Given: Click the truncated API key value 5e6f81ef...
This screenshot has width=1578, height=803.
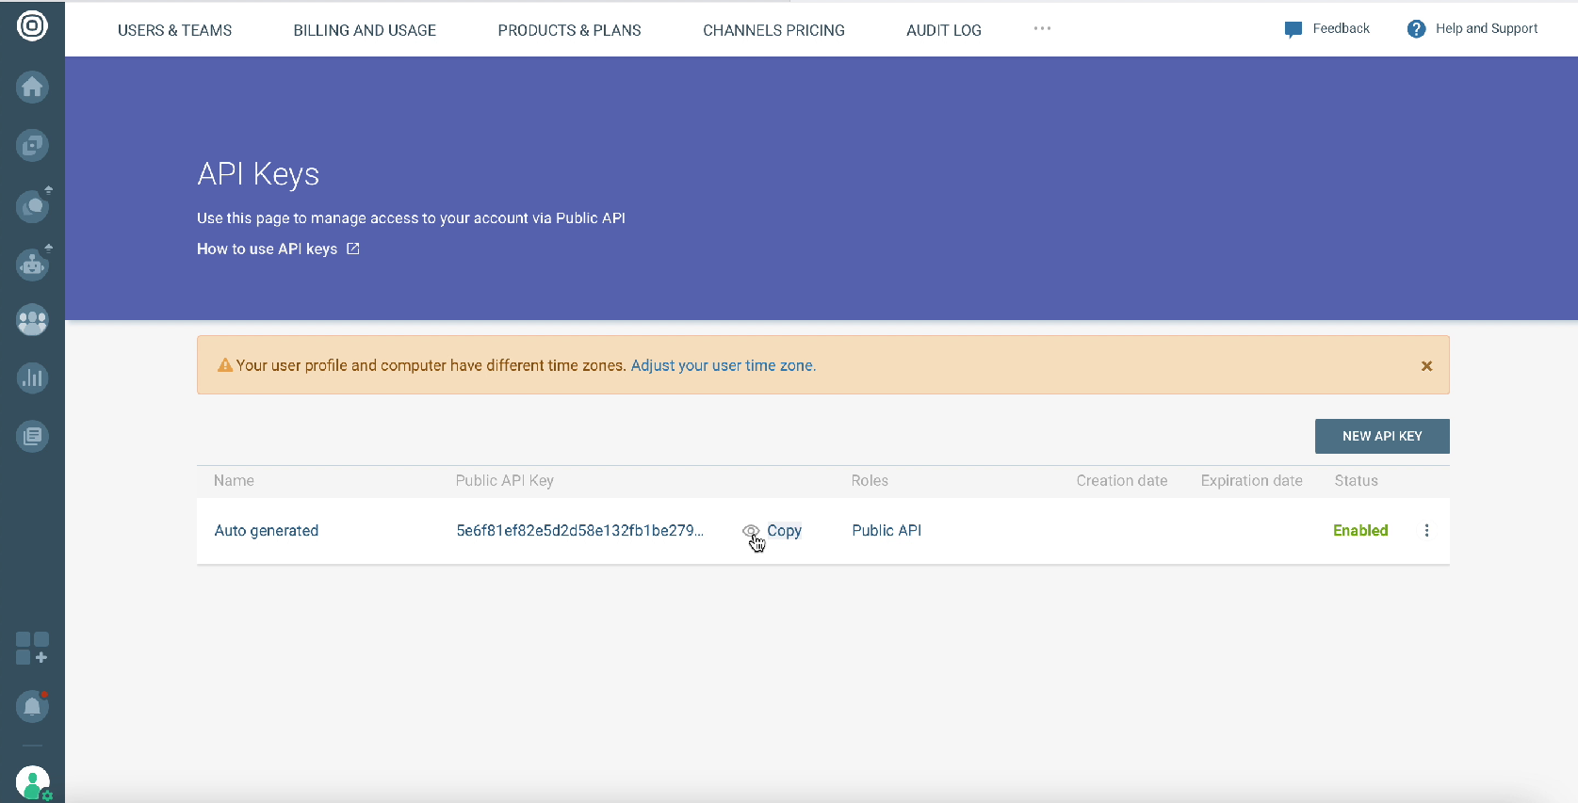Looking at the screenshot, I should pos(579,531).
